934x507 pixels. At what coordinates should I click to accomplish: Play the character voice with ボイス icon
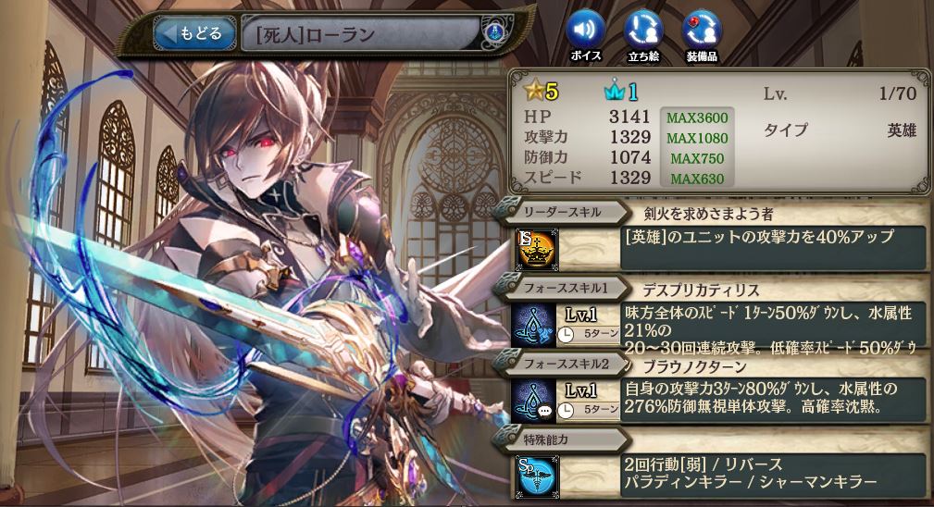[586, 34]
